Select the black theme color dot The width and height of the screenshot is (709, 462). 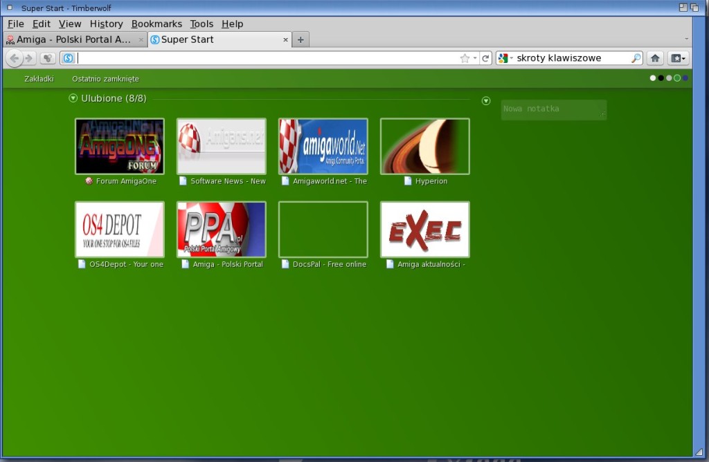click(x=661, y=78)
